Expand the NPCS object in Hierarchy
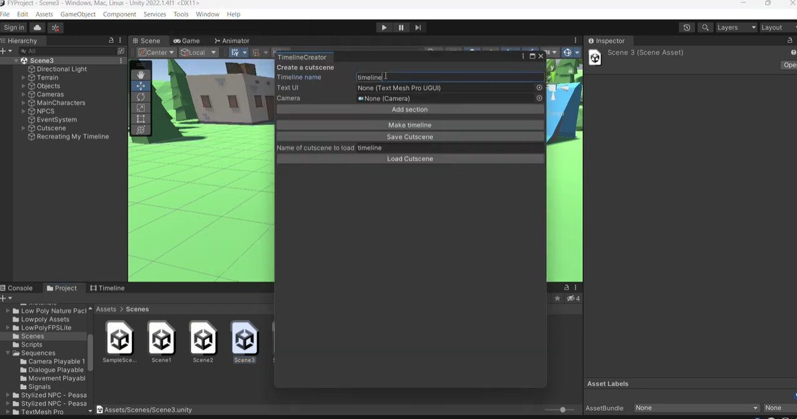Image resolution: width=797 pixels, height=419 pixels. [x=23, y=111]
